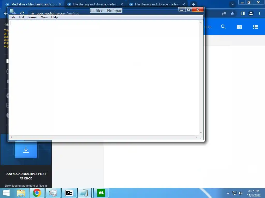Open Chrome from the taskbar
The height and width of the screenshot is (198, 265).
click(37, 193)
